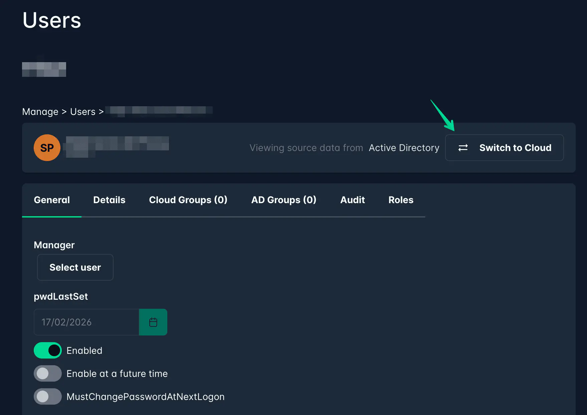View the Audit tab

coord(352,200)
